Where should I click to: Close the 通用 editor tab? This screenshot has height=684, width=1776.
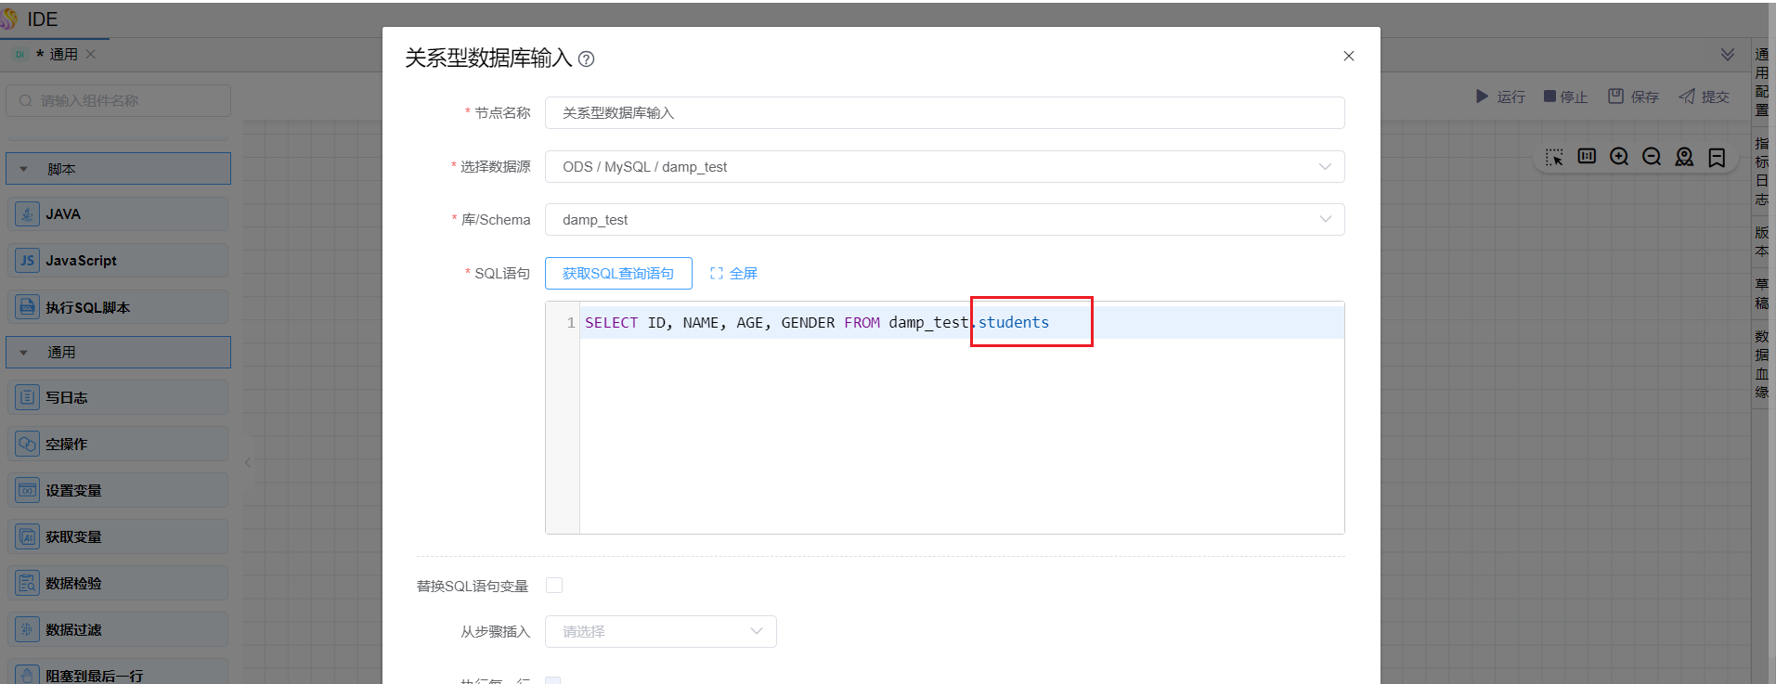pyautogui.click(x=91, y=54)
